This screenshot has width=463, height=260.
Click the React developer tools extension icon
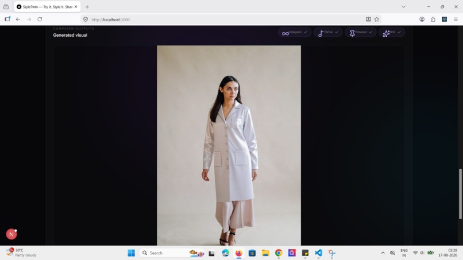click(x=444, y=19)
